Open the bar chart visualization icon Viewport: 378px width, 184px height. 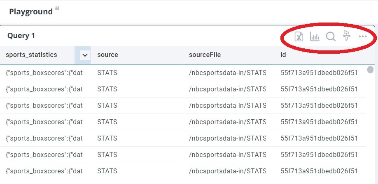[315, 37]
